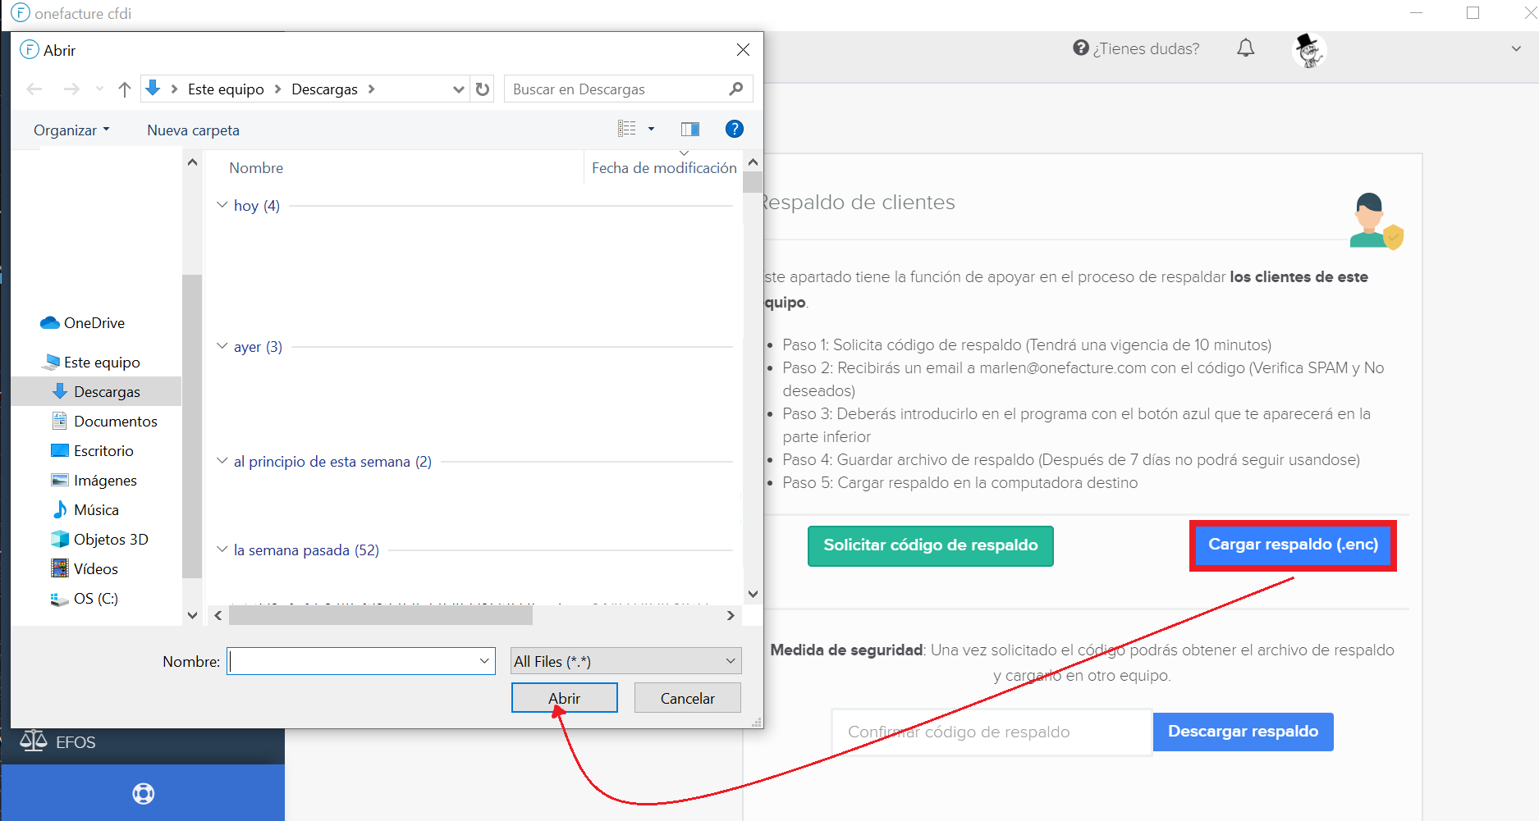Screen dimensions: 1539x821
Task: Open the view options dropdown arrow
Action: click(x=651, y=129)
